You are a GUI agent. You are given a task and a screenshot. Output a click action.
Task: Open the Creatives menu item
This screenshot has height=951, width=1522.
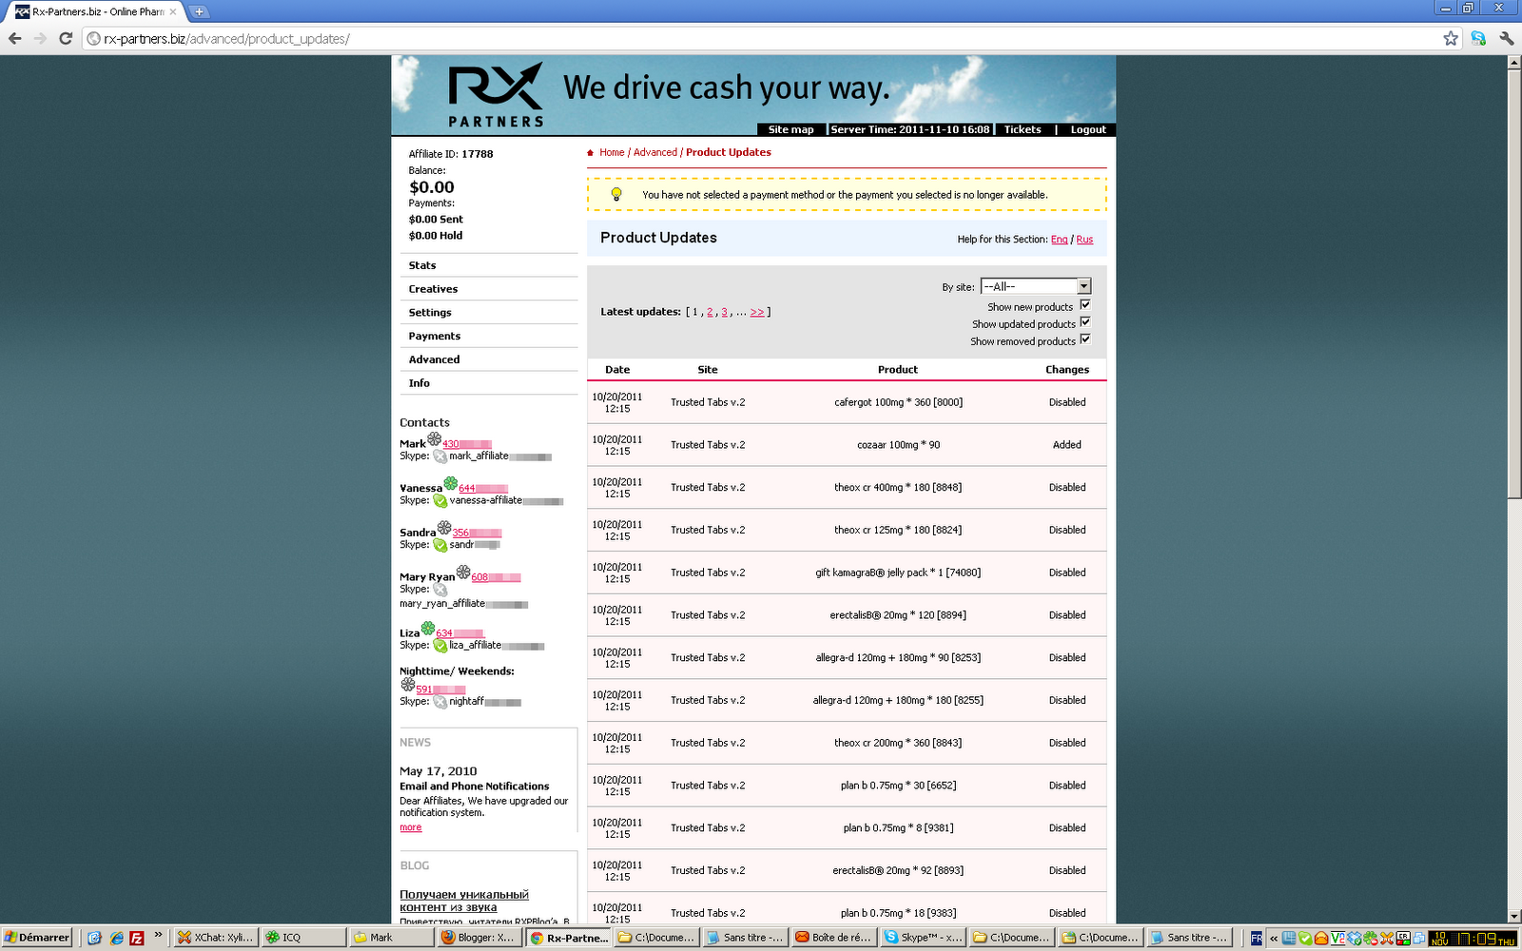click(x=433, y=289)
